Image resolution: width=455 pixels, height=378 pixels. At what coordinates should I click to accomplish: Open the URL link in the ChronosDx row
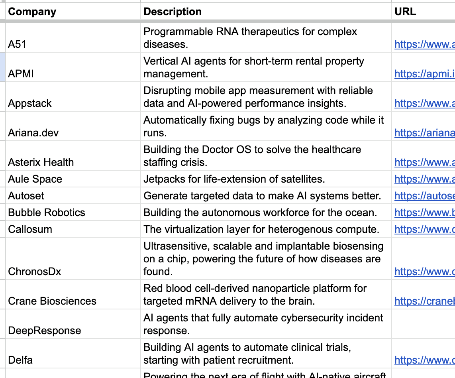click(x=425, y=272)
